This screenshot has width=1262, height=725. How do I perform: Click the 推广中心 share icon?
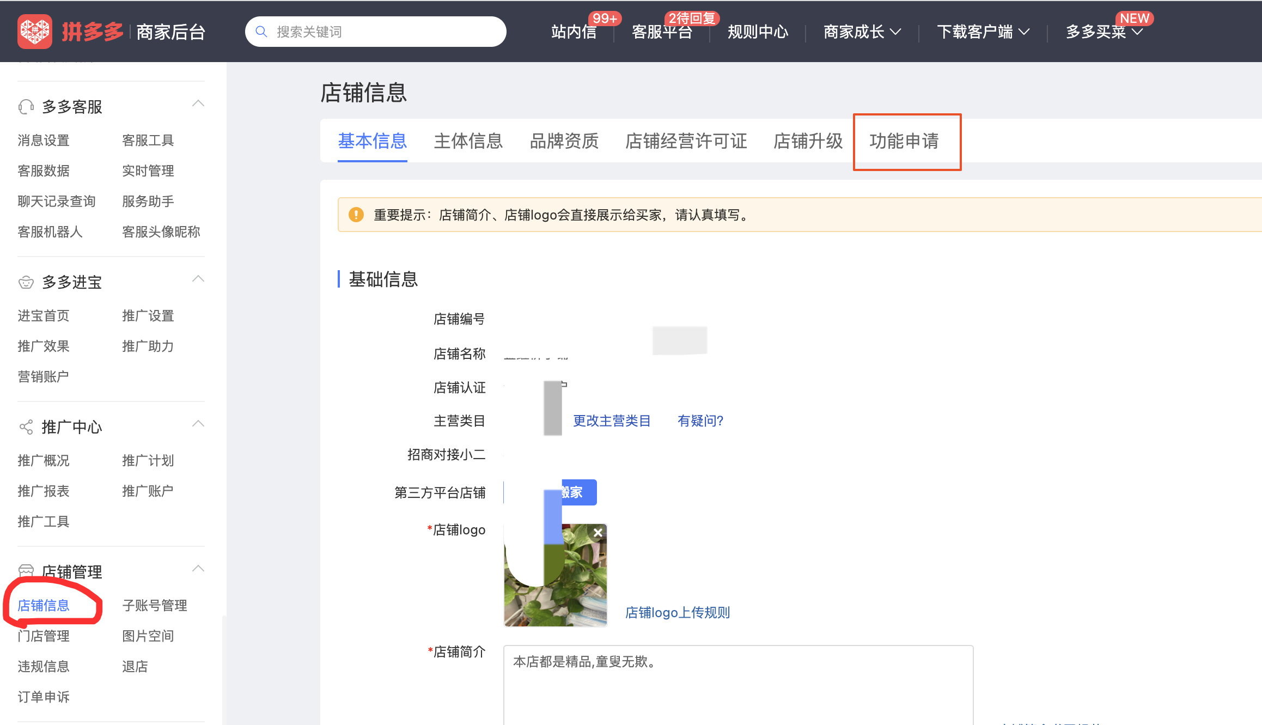(25, 427)
